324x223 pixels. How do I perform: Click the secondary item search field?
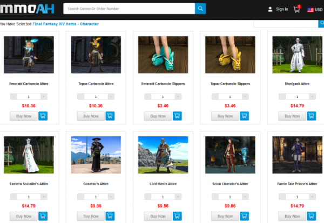pos(286,24)
